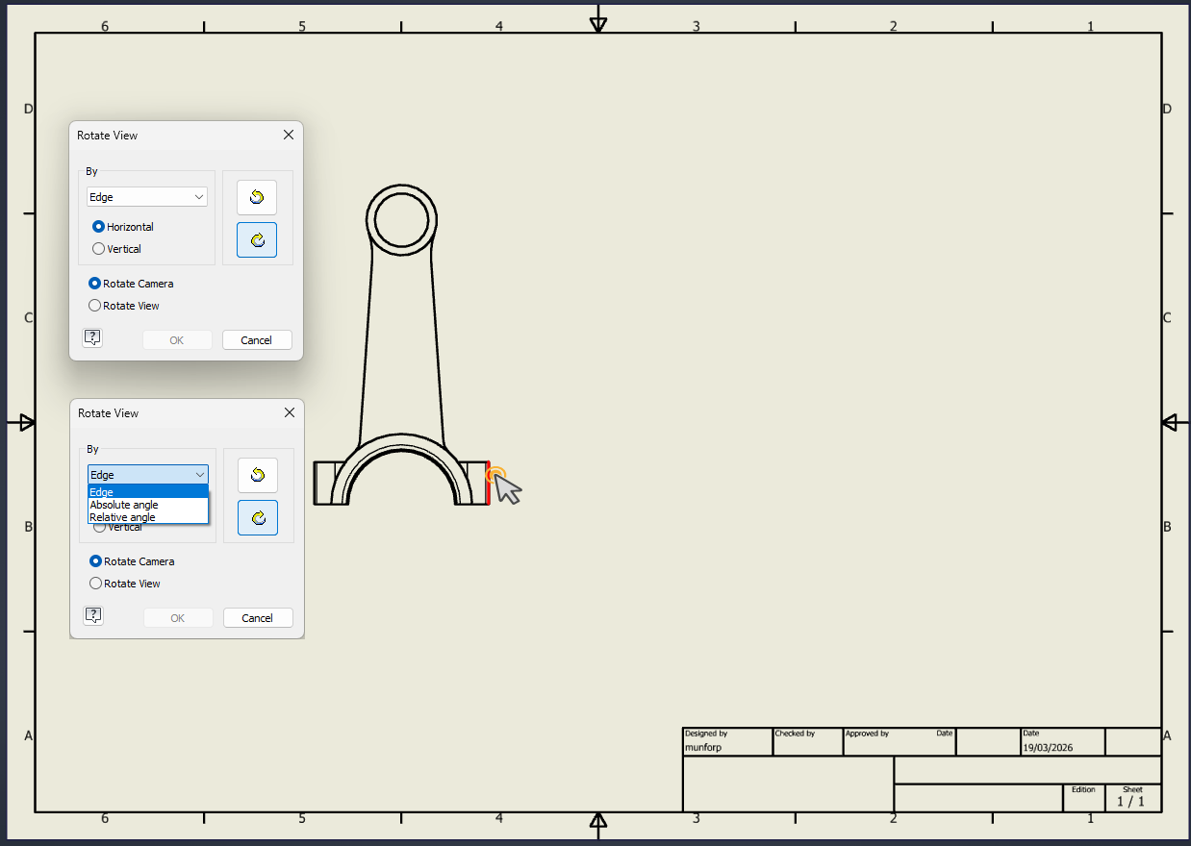
Task: Pick Edge from the open dropdown list
Action: 148,491
